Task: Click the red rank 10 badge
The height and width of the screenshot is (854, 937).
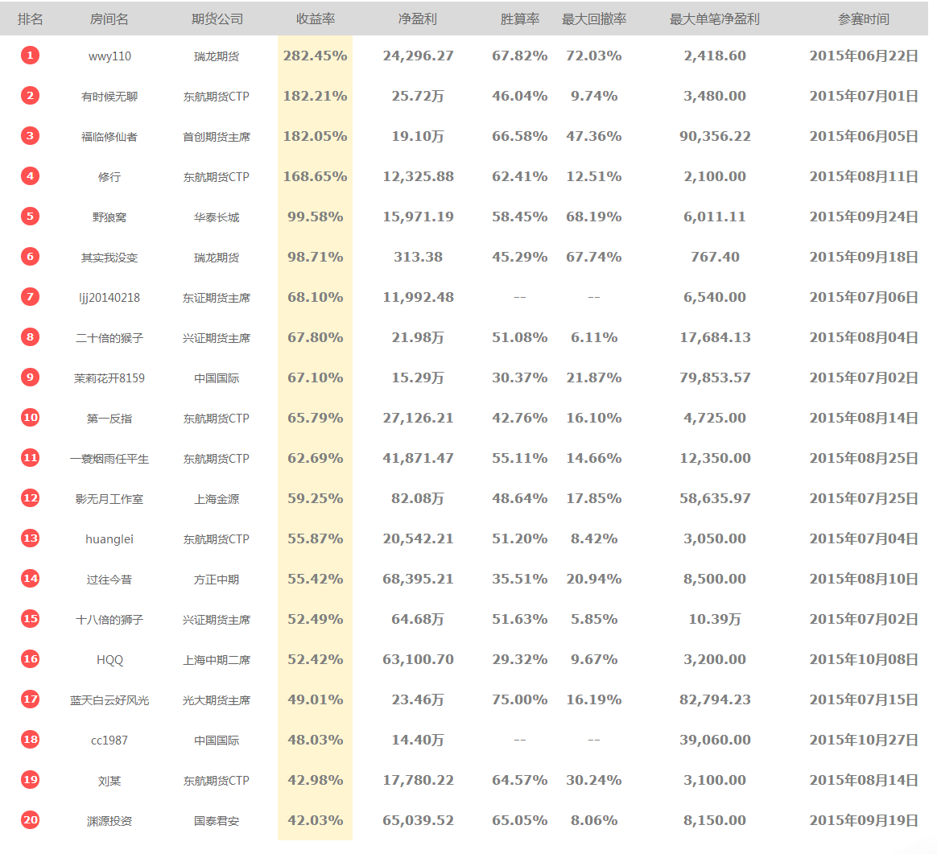Action: [x=30, y=417]
